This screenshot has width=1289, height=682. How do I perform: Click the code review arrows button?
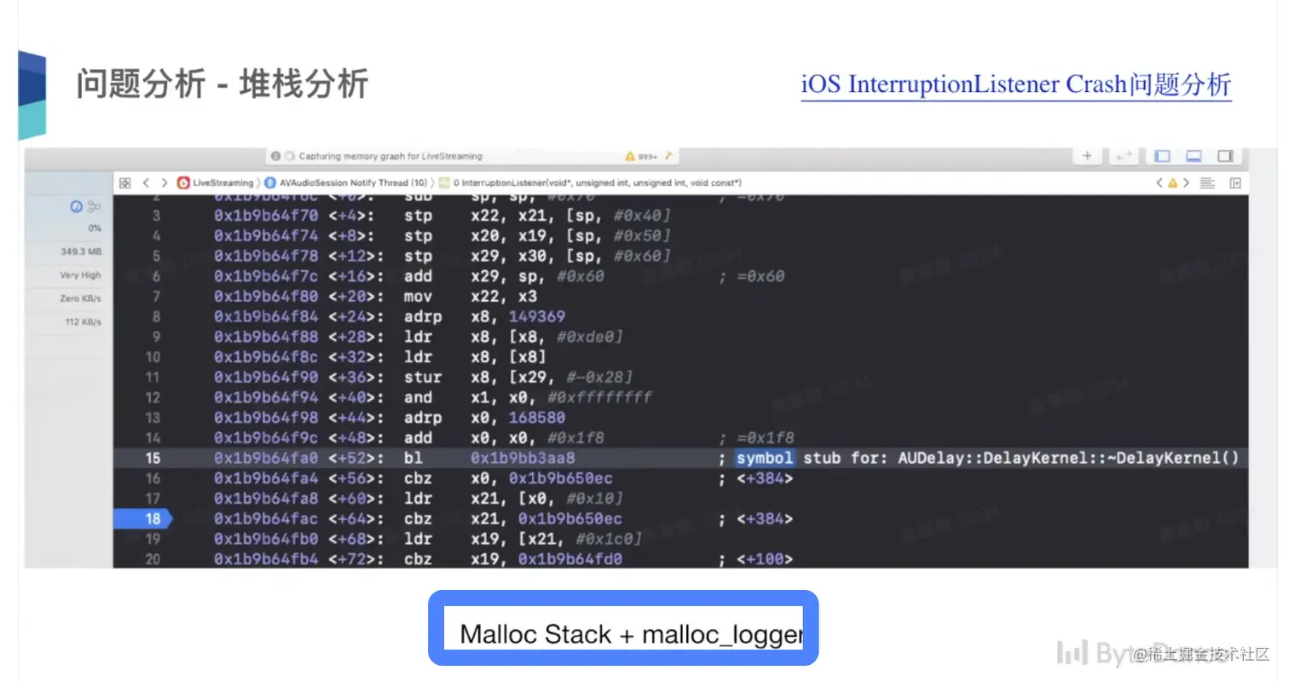point(1124,156)
